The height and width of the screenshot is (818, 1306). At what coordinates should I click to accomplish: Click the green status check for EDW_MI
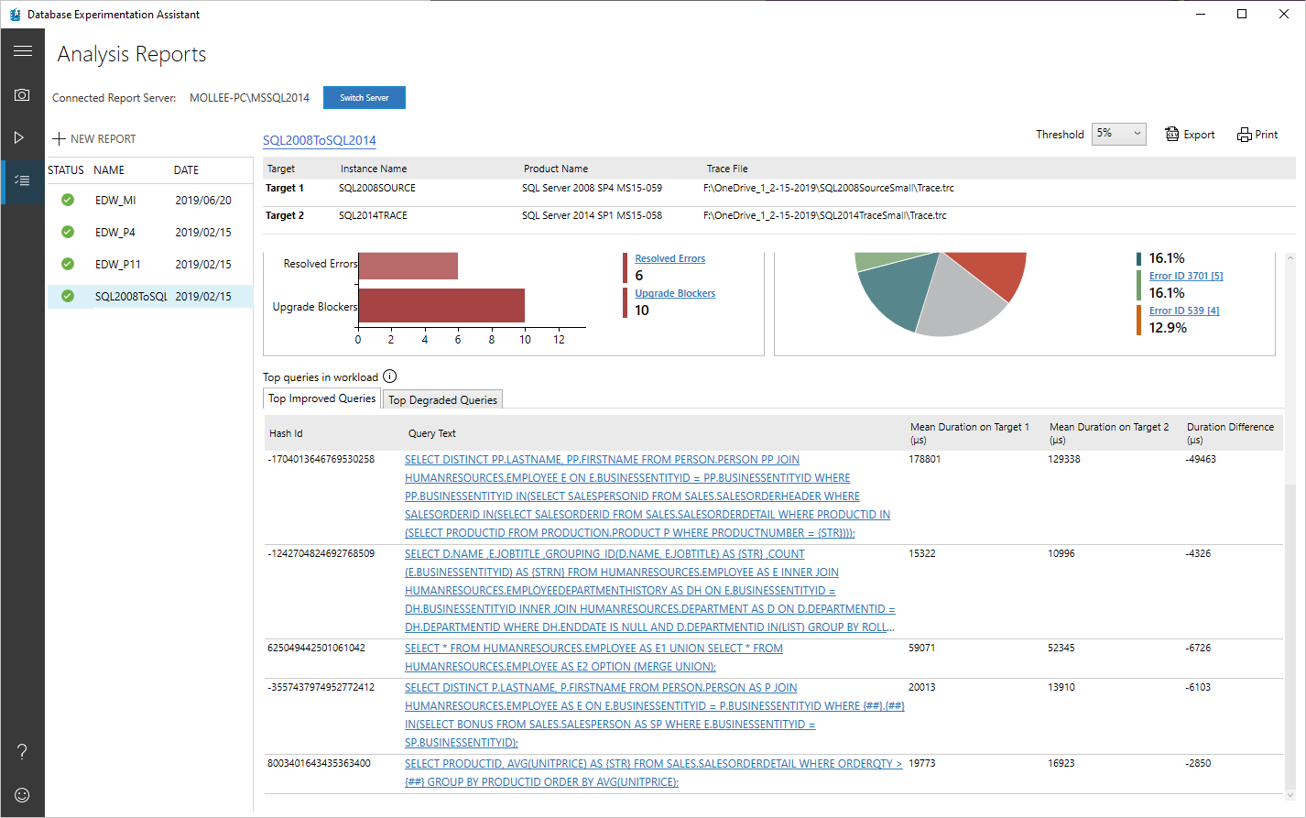[x=68, y=200]
